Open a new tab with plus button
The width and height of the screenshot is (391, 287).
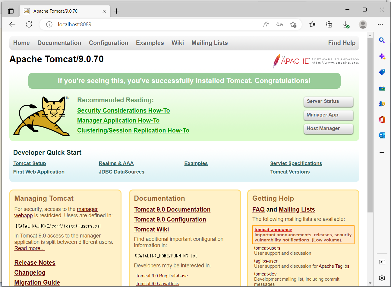pos(117,11)
